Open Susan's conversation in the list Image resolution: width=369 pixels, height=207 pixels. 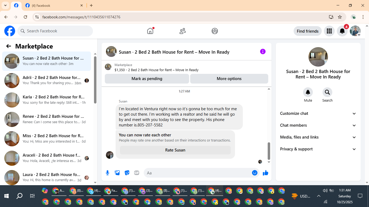click(46, 61)
